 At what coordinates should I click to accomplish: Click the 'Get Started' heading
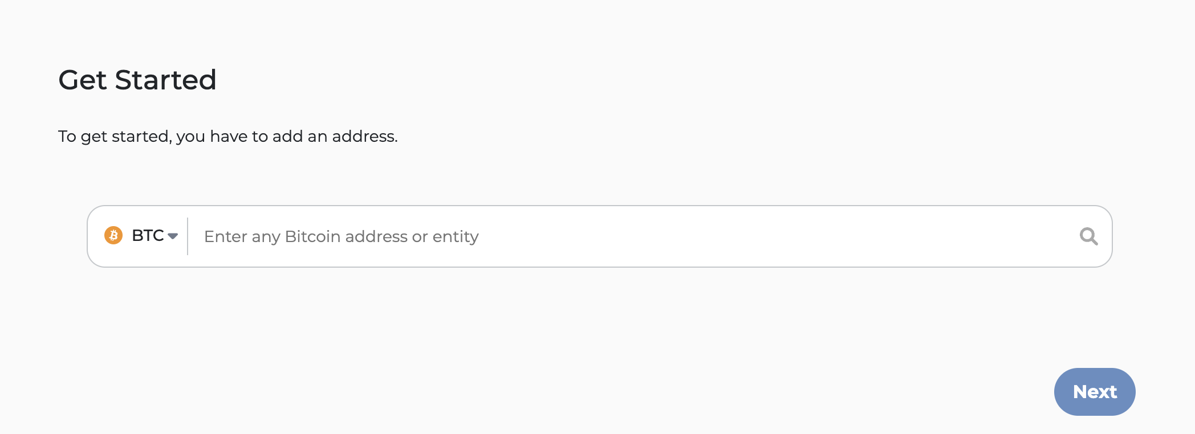(137, 80)
